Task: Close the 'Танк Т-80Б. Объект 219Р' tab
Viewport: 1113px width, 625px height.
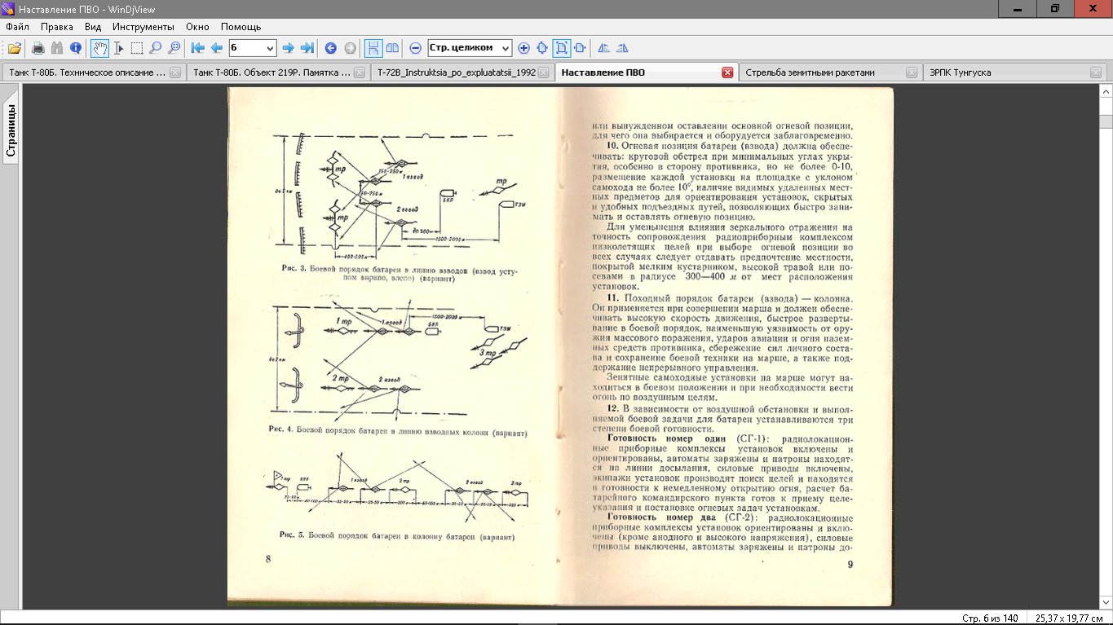Action: coord(359,73)
